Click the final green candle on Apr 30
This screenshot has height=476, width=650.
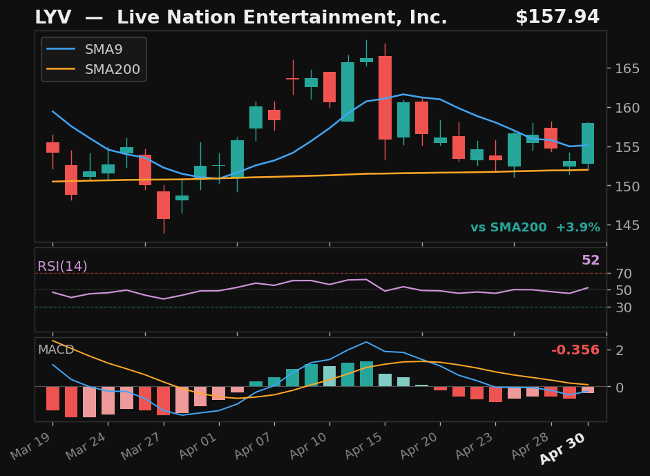[588, 144]
